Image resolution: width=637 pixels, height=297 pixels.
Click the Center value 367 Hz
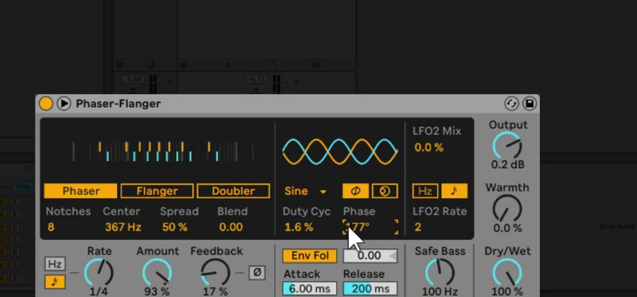point(123,227)
